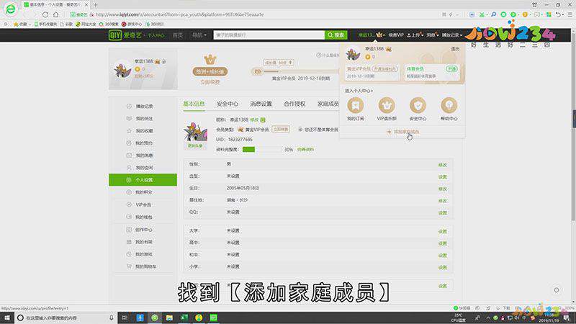The height and width of the screenshot is (324, 576).
Task: Click 进入个人中心 link in popup
Action: pos(359,91)
